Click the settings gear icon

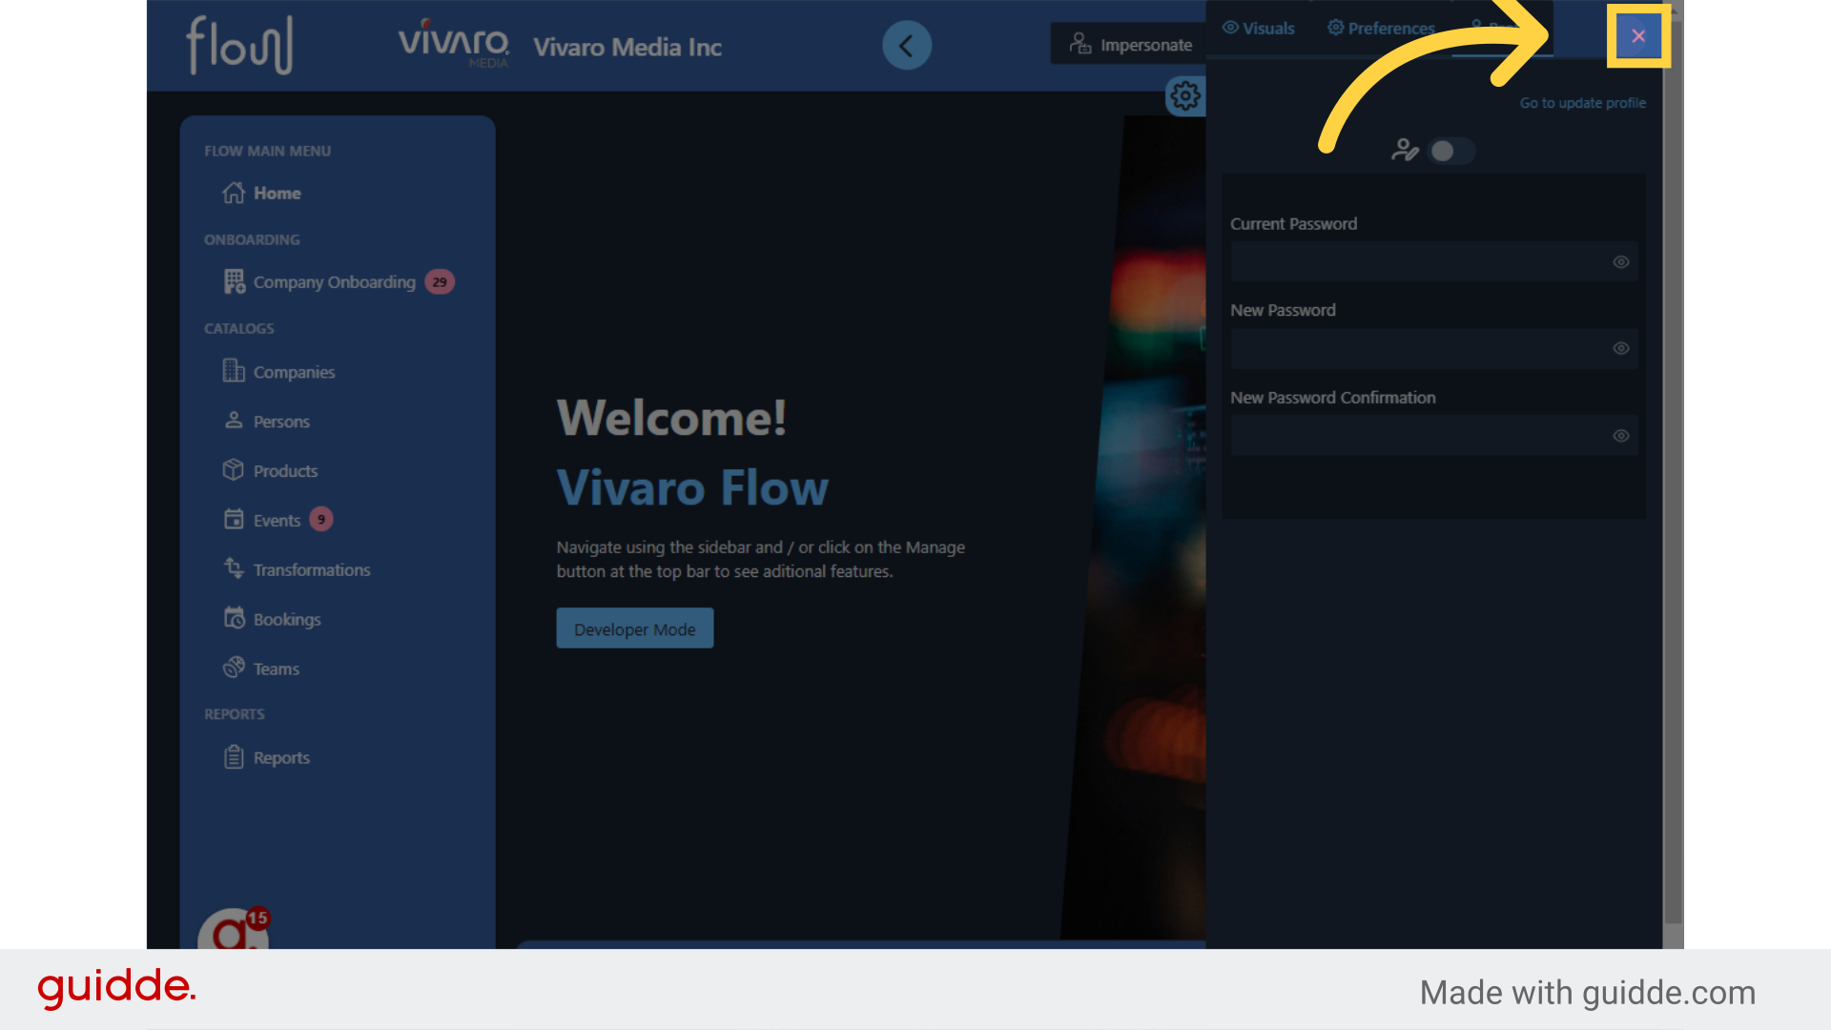tap(1185, 95)
